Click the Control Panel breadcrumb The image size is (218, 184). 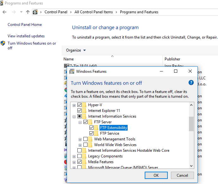coord(56,12)
